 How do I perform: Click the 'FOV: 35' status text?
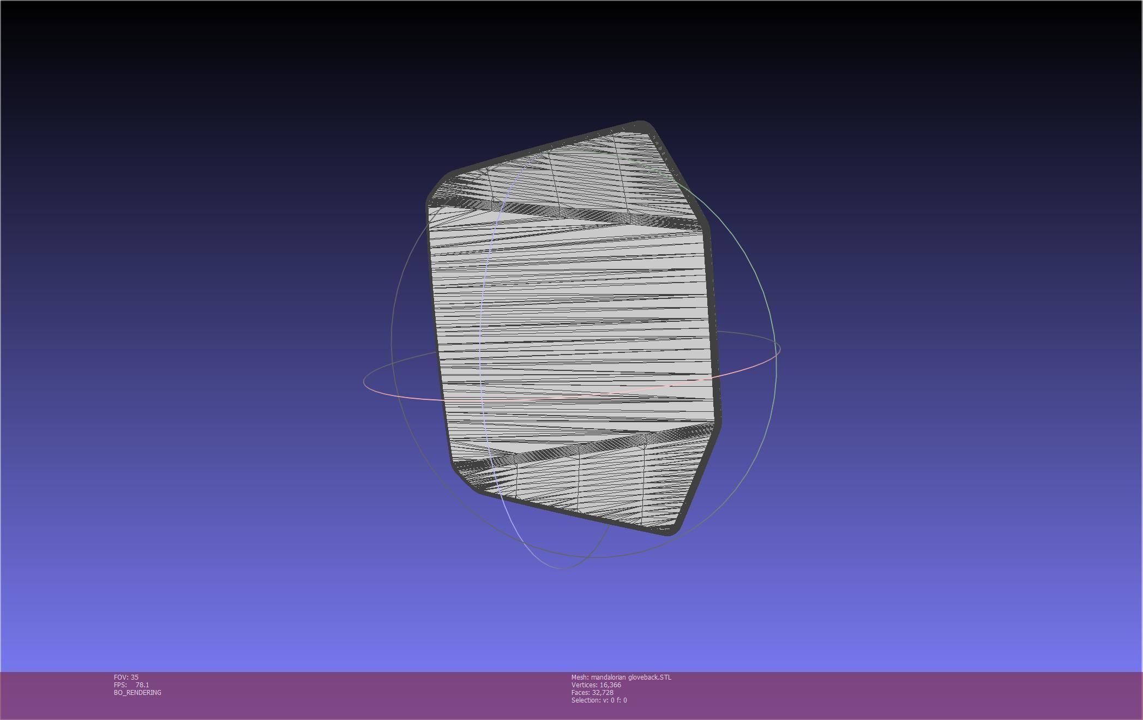coord(126,677)
